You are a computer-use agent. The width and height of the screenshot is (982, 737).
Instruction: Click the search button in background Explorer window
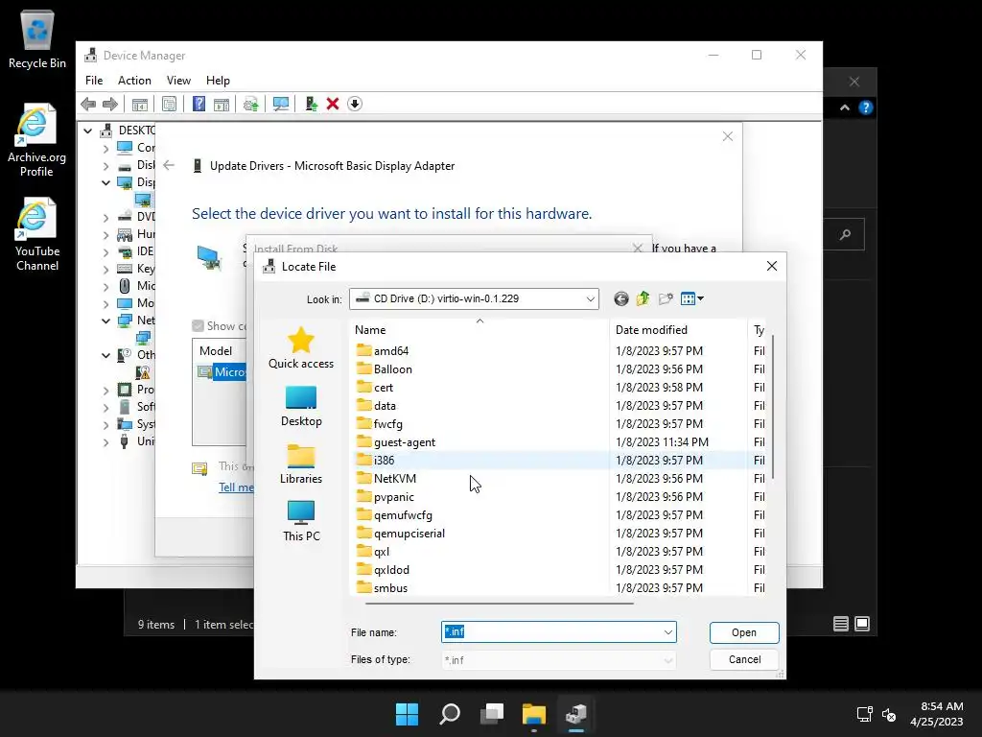point(845,234)
